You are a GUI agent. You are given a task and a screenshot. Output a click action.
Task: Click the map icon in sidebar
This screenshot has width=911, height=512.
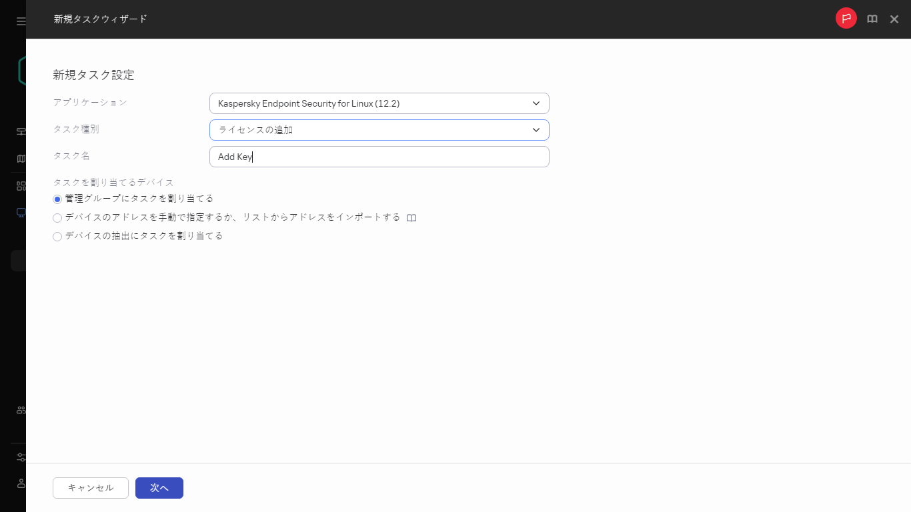[21, 159]
